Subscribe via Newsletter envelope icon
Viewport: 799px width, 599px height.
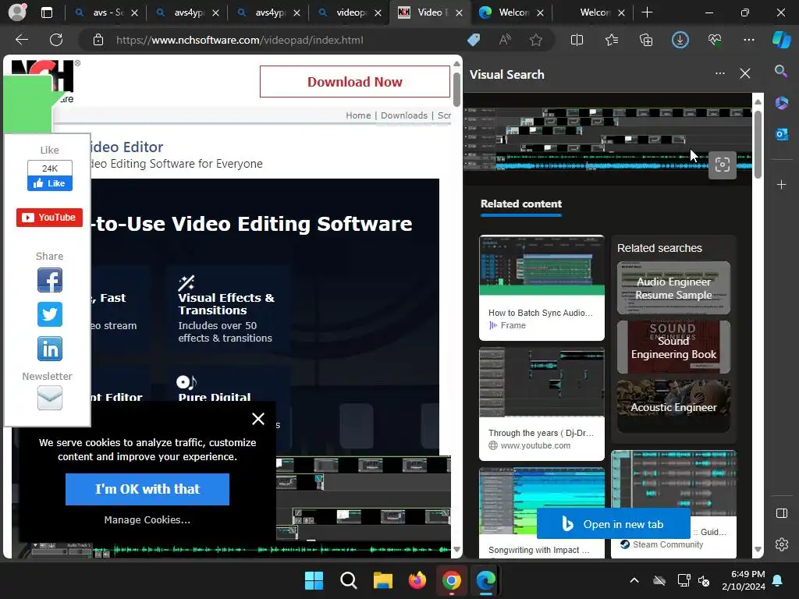pyautogui.click(x=49, y=398)
